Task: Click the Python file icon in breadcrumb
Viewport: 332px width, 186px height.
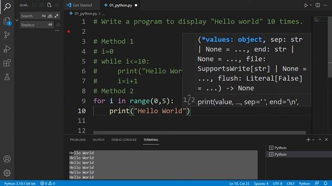Action: (x=71, y=13)
